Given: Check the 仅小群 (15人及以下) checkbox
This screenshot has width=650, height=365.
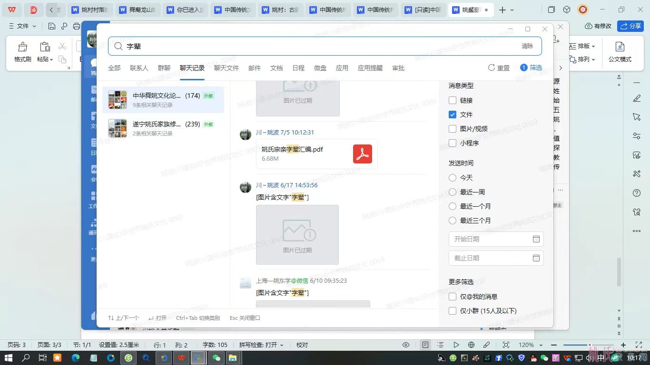Looking at the screenshot, I should point(453,311).
